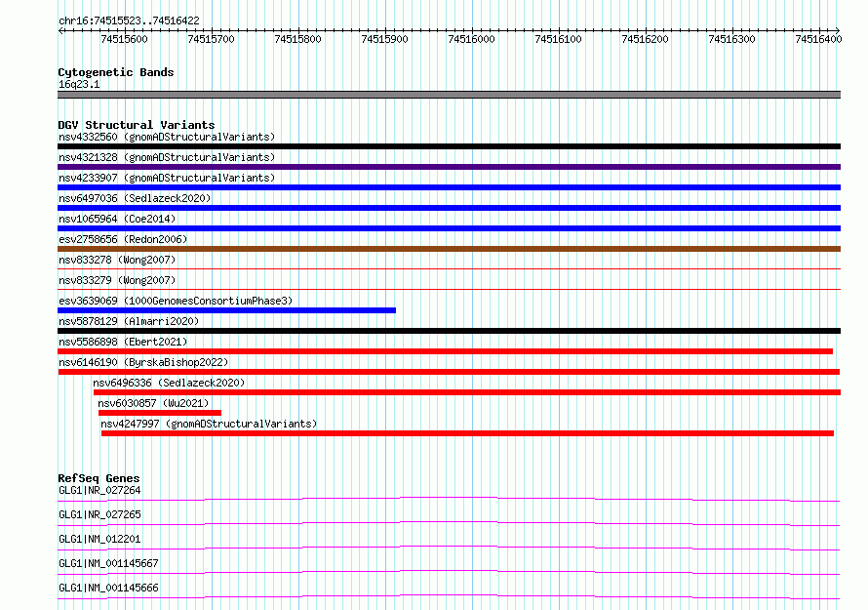Screen dimensions: 868x610
Task: Click the magenta line for GLG1|NM_001145666
Action: (449, 596)
